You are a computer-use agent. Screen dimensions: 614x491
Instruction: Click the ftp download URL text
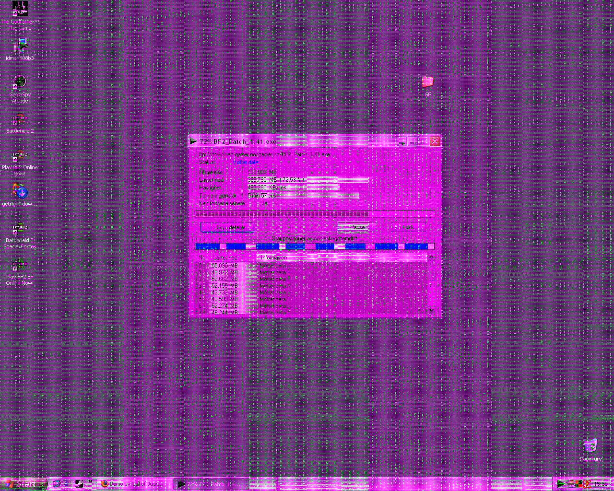[x=264, y=154]
